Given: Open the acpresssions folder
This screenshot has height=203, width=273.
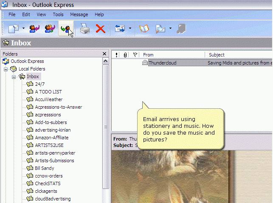Looking at the screenshot, I should coord(48,115).
